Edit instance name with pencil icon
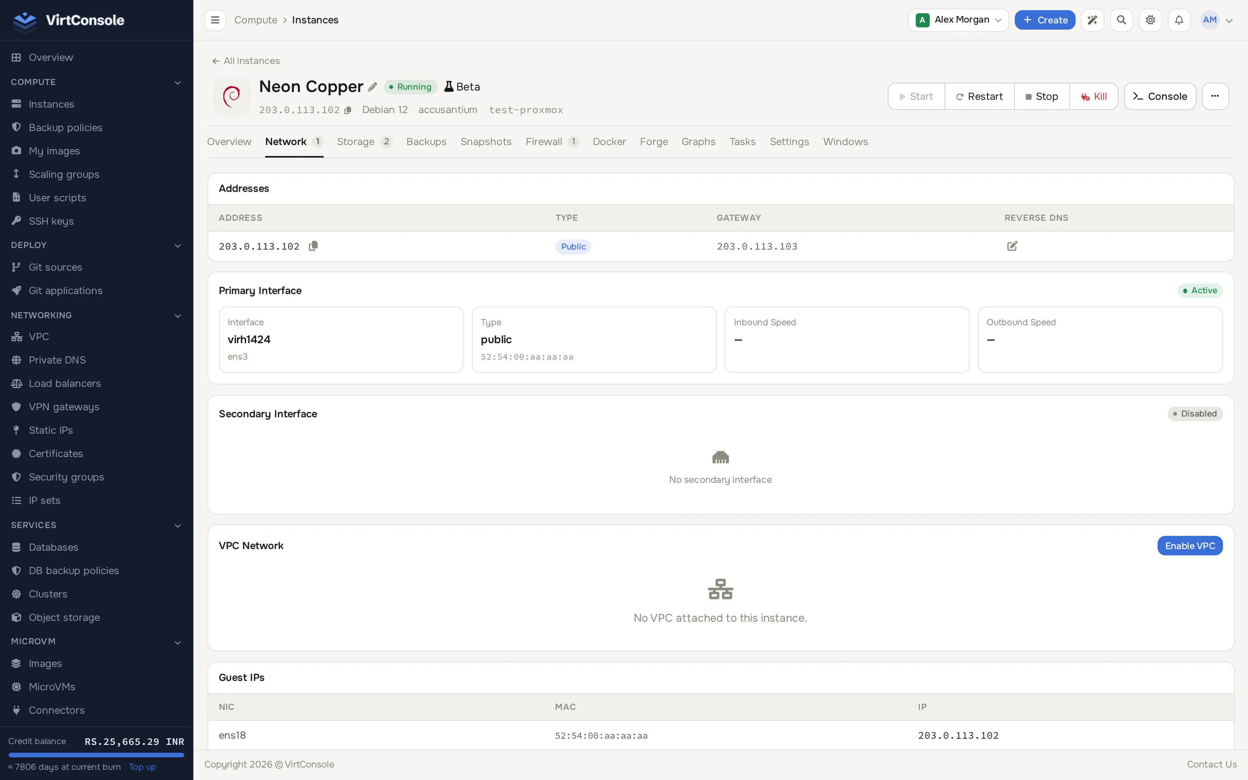 tap(372, 87)
